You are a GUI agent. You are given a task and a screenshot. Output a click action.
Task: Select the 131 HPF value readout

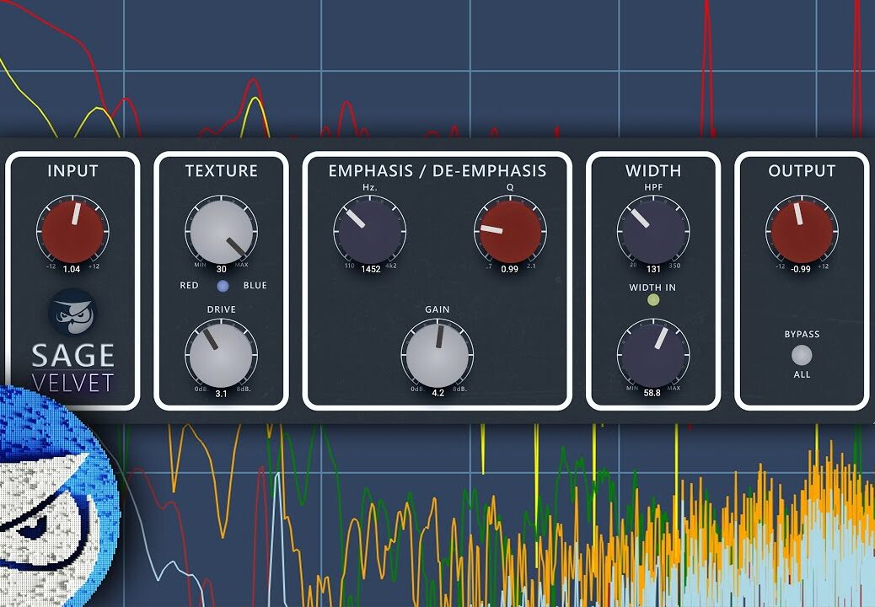653,269
